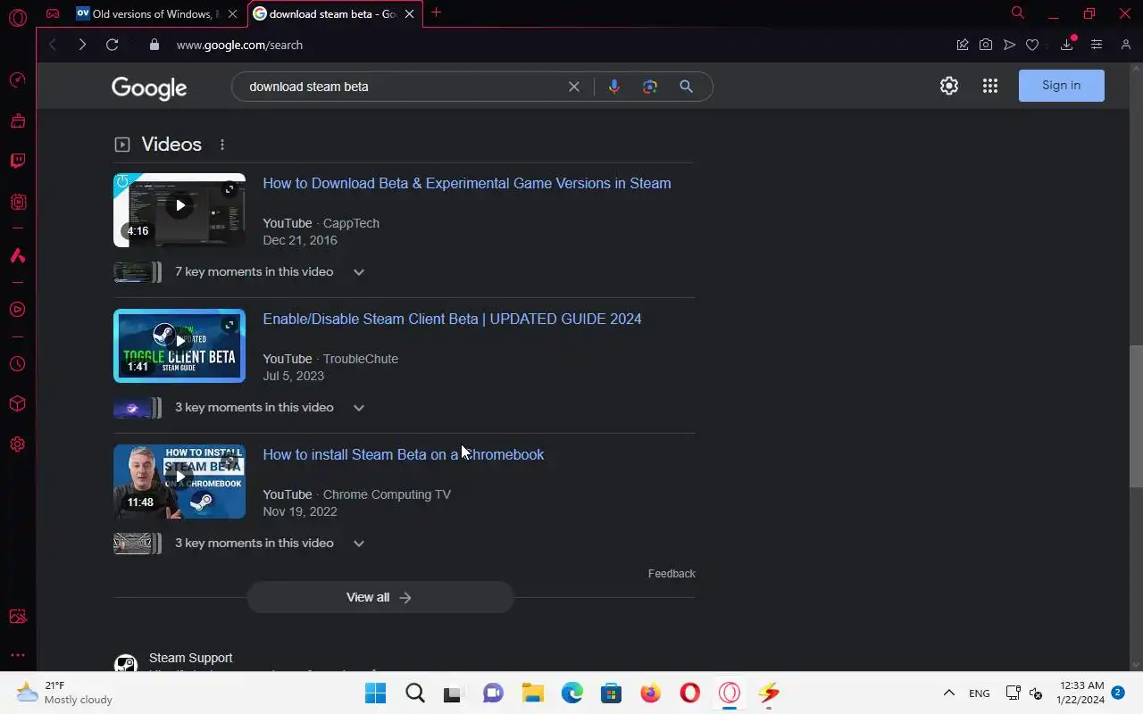Open Videos section more options menu
Image resolution: width=1143 pixels, height=714 pixels.
[x=222, y=145]
